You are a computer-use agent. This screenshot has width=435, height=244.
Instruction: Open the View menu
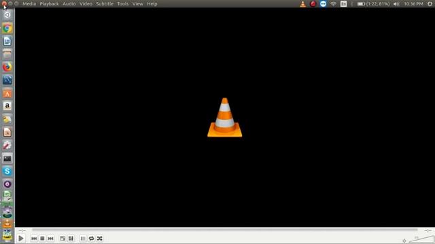[137, 4]
